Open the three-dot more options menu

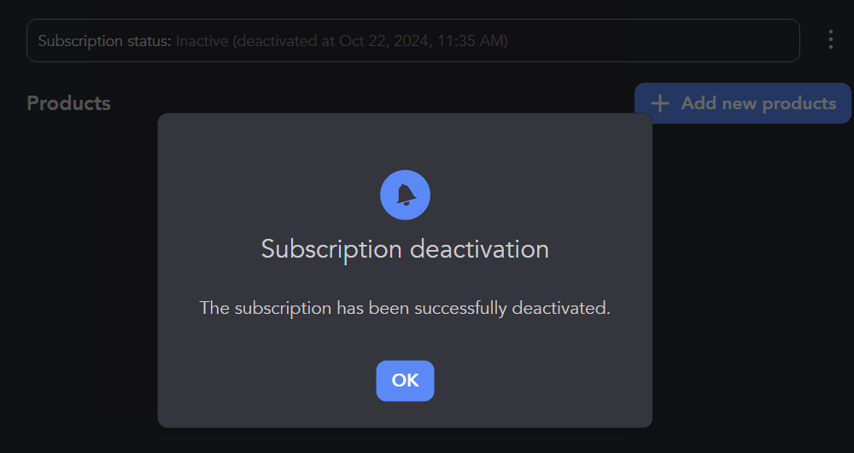[x=830, y=40]
